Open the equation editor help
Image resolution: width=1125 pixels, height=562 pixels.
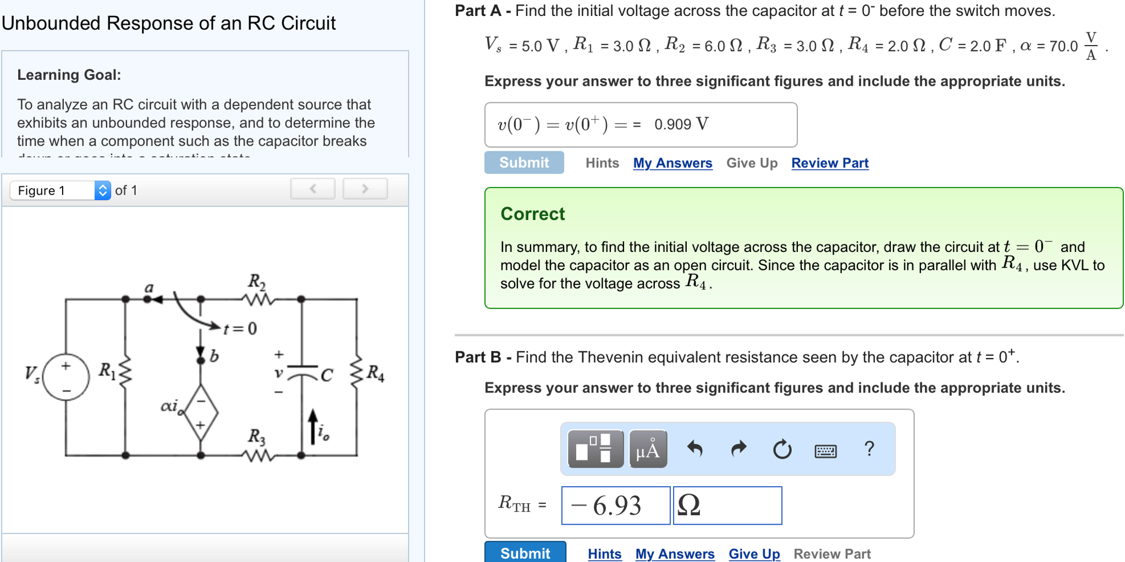(869, 449)
